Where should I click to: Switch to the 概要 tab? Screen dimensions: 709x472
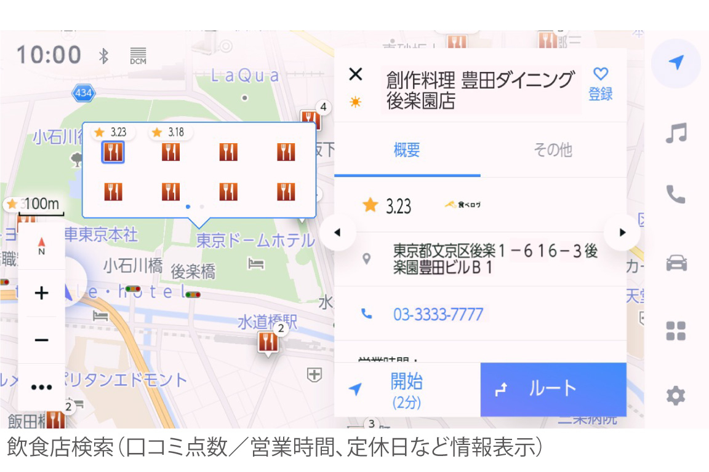point(407,149)
